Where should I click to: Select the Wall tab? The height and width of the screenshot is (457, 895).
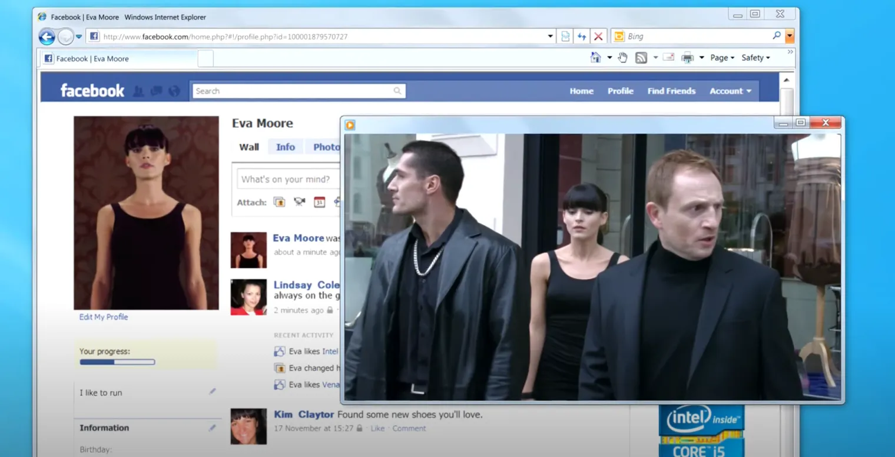(x=249, y=147)
